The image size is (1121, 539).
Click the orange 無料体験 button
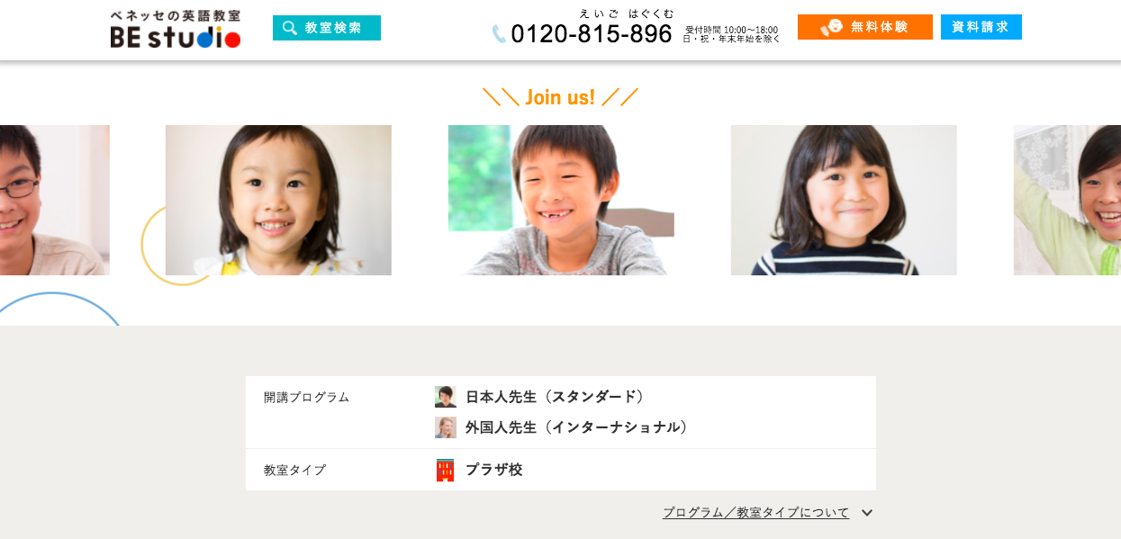pyautogui.click(x=865, y=27)
